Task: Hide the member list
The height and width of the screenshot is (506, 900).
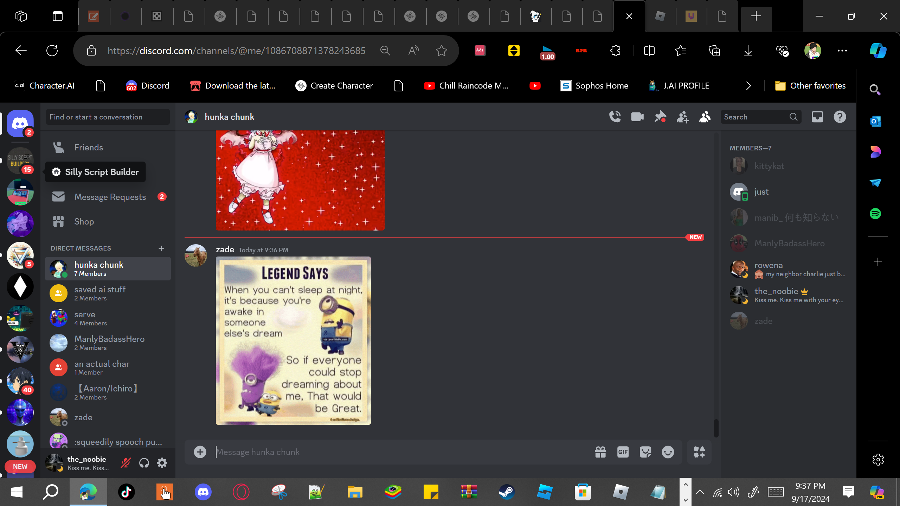Action: [705, 117]
